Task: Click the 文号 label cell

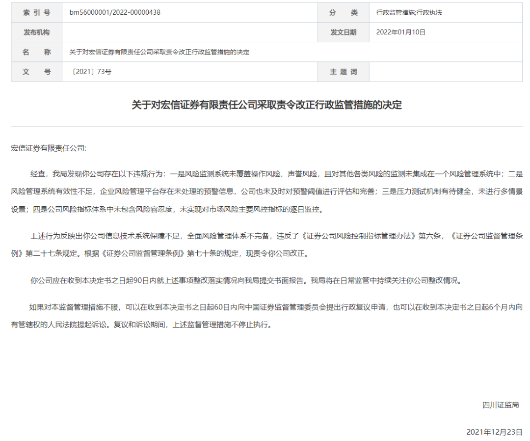Action: pyautogui.click(x=36, y=72)
